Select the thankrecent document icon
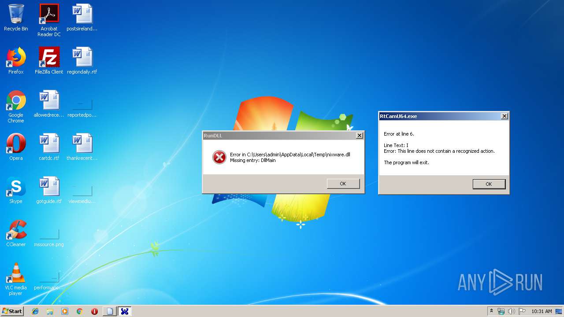 pos(82,147)
